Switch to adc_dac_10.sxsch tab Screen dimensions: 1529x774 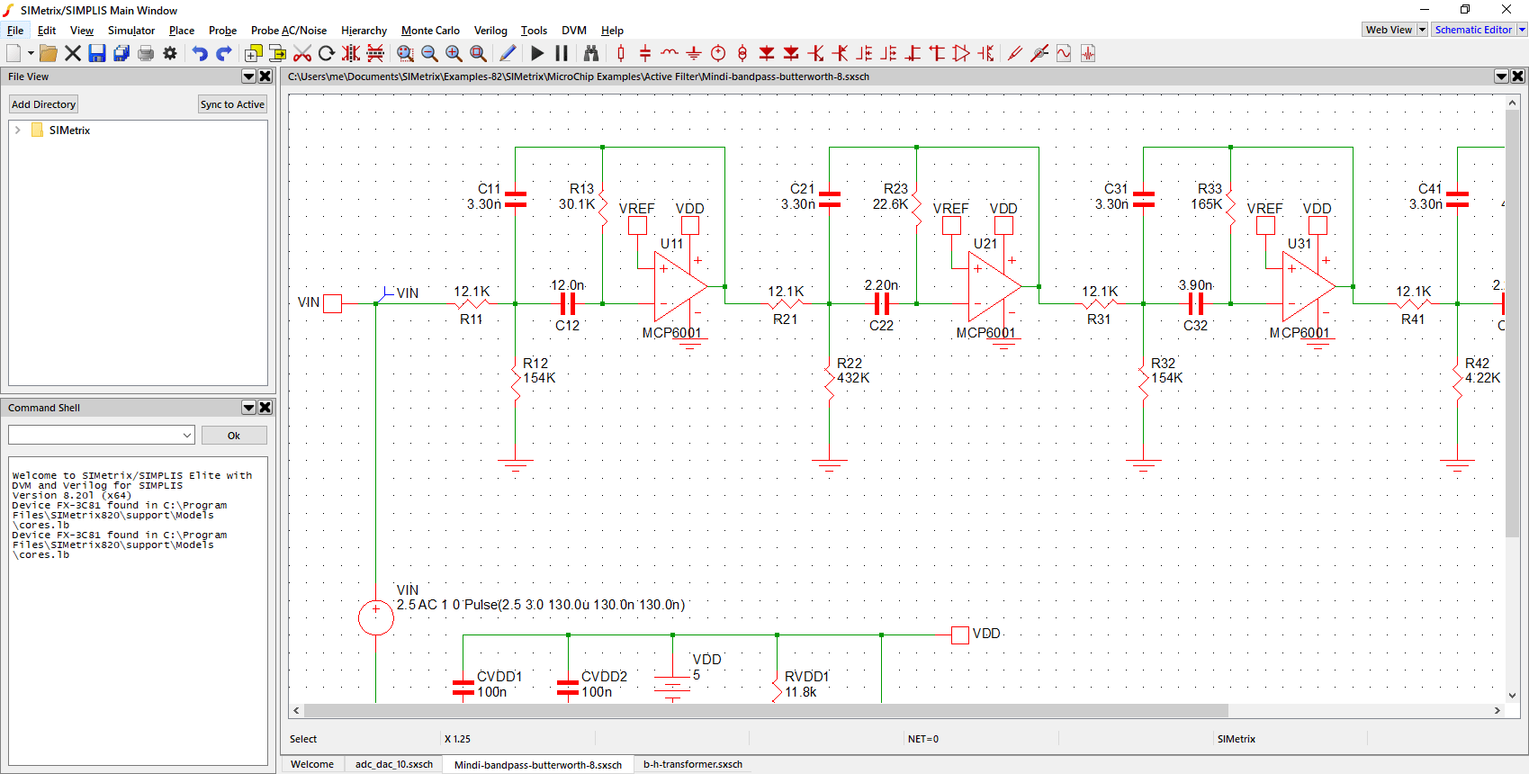click(x=394, y=764)
